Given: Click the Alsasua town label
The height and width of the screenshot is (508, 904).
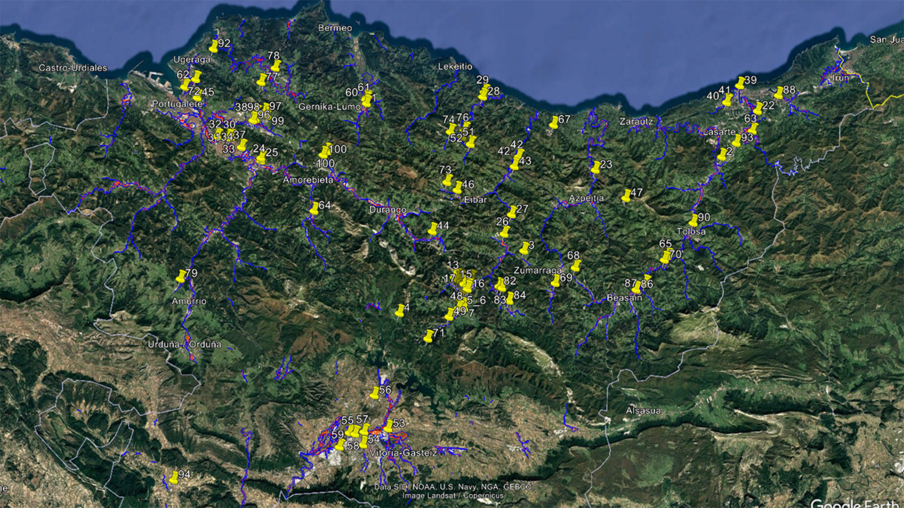Looking at the screenshot, I should pyautogui.click(x=643, y=411).
